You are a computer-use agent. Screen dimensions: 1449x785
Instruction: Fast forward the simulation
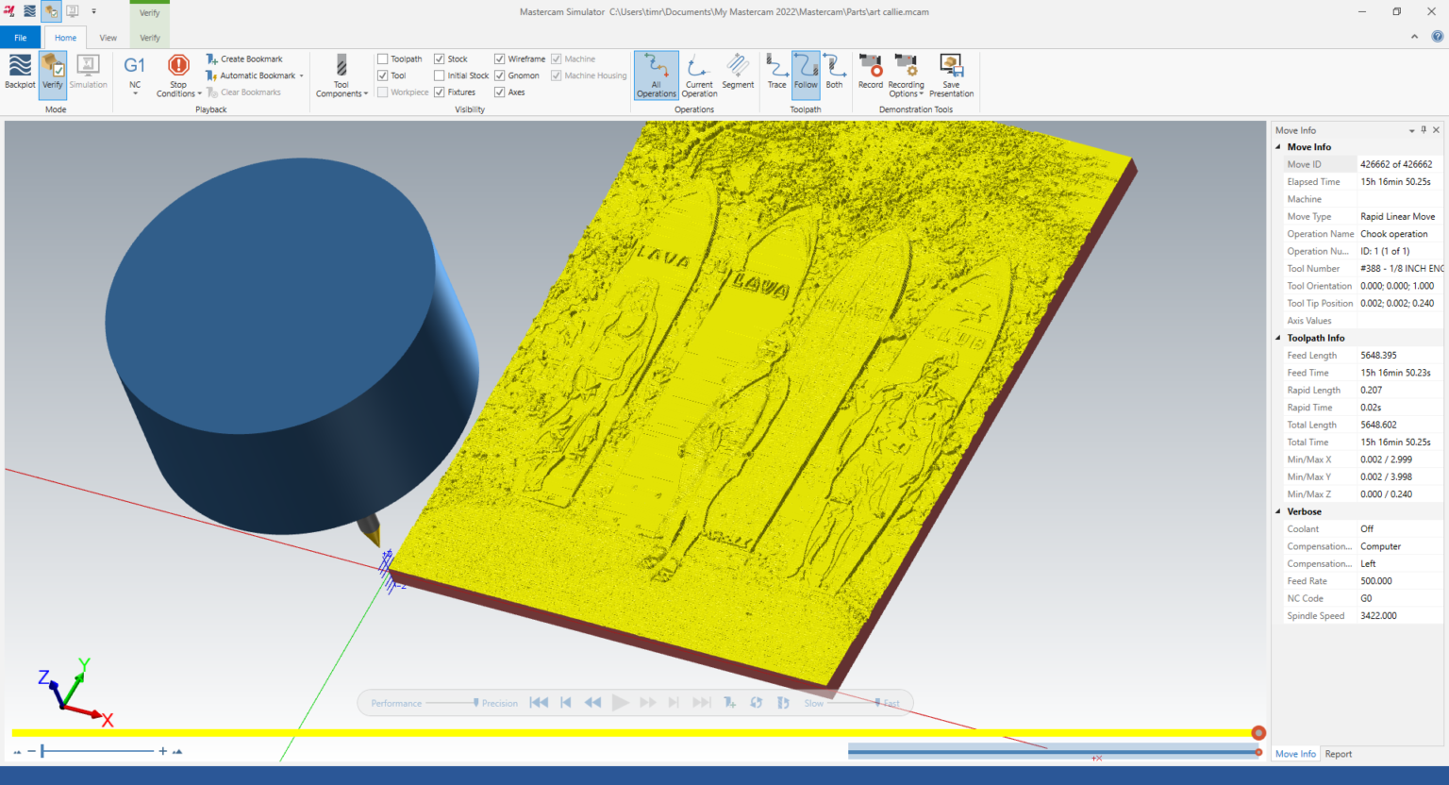click(x=647, y=703)
